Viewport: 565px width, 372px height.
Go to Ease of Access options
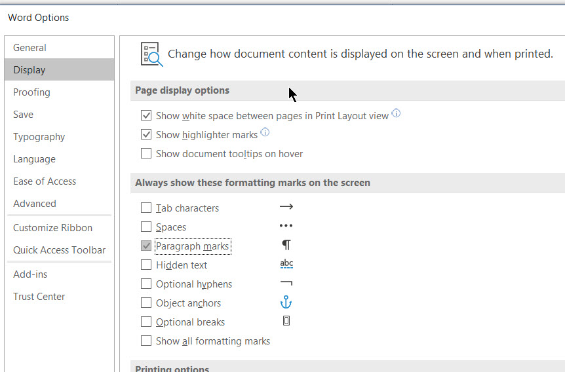(60, 181)
